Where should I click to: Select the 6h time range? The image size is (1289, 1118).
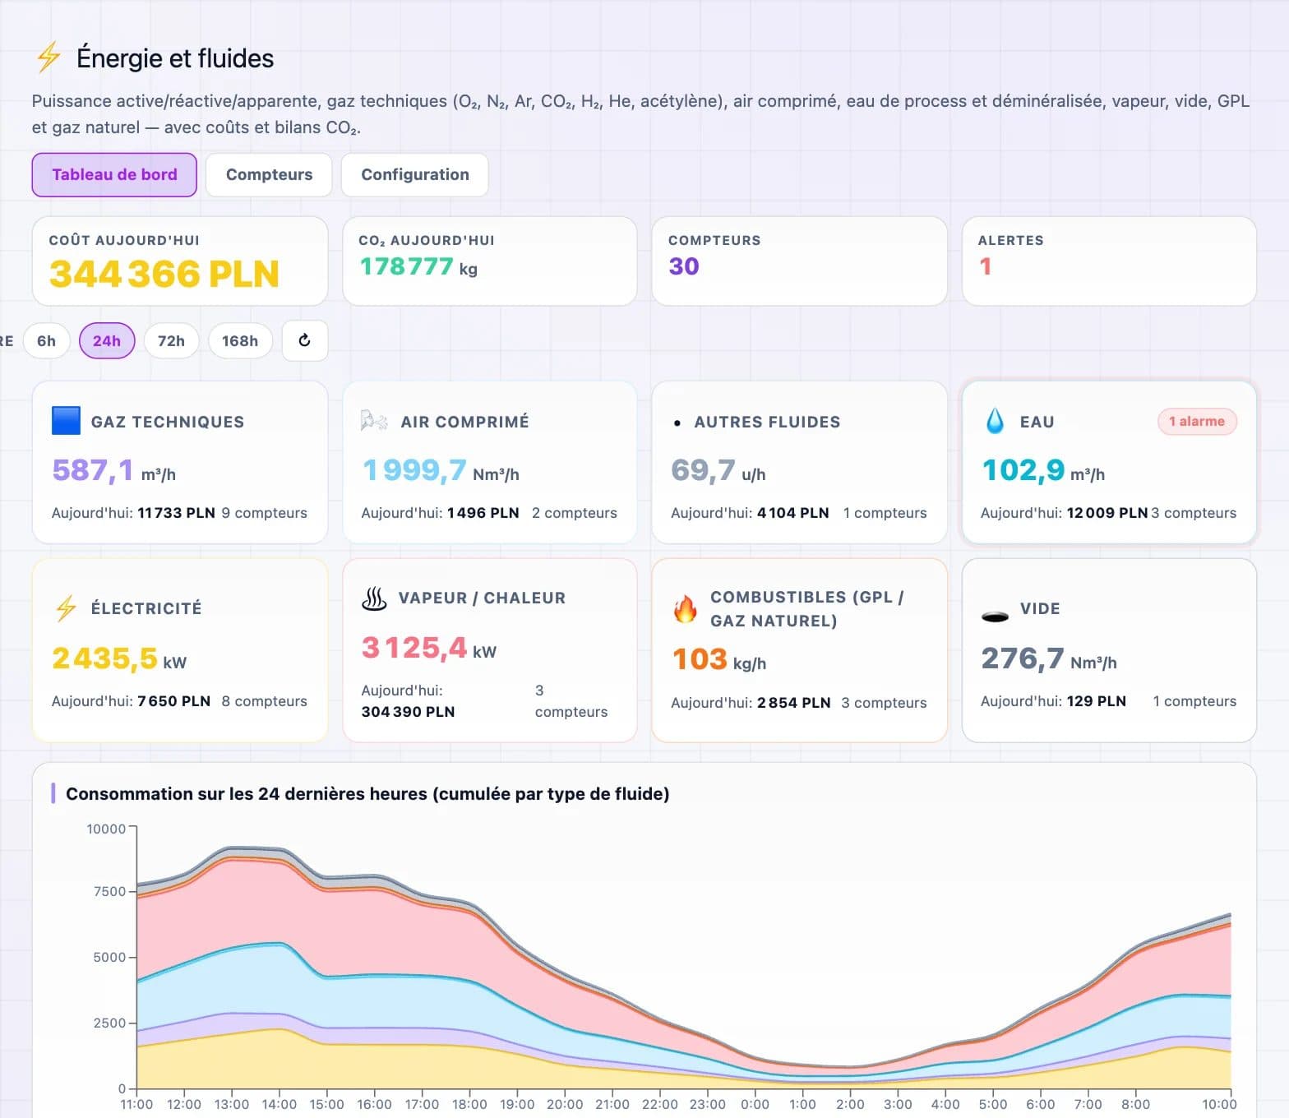pyautogui.click(x=47, y=340)
